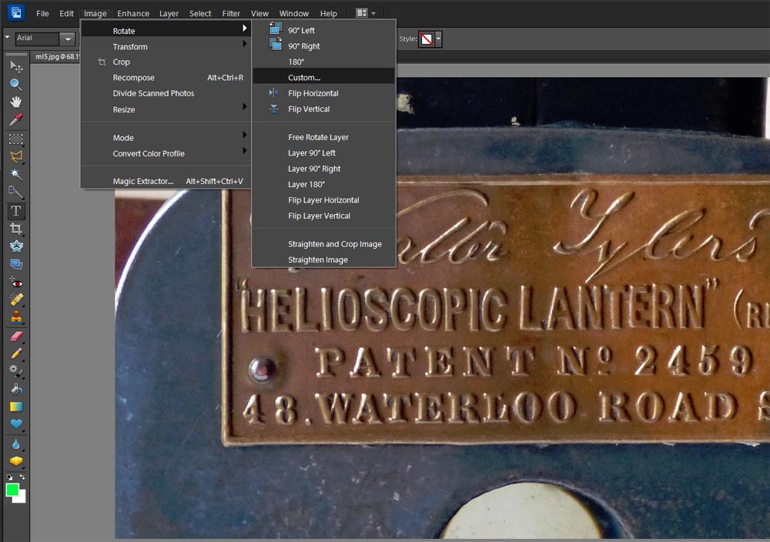This screenshot has height=542, width=770.
Task: Choose Straighten and Crop Image
Action: [x=323, y=244]
